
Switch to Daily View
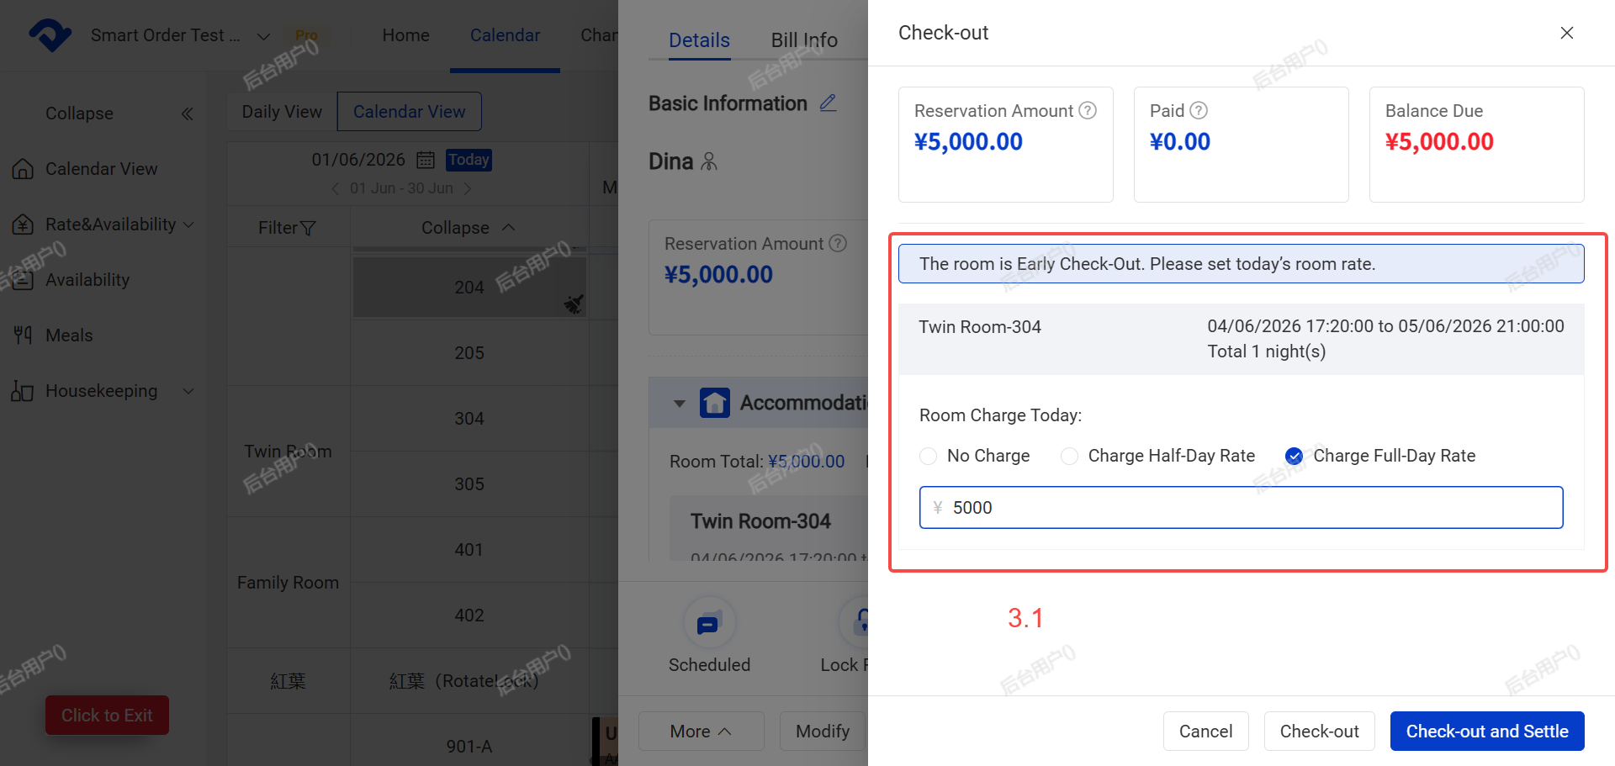(x=282, y=112)
